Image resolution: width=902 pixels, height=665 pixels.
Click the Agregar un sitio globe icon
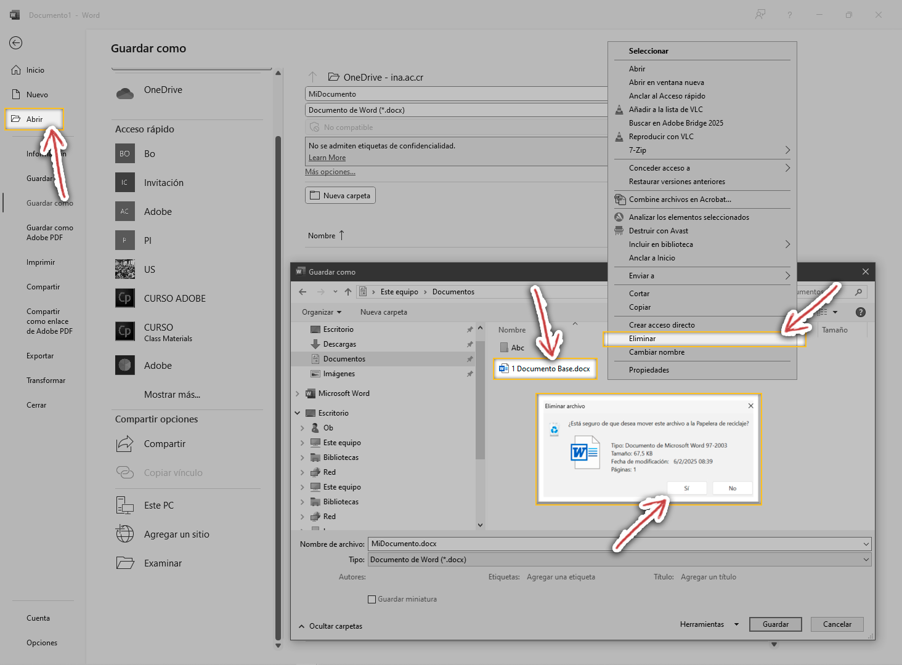[125, 534]
